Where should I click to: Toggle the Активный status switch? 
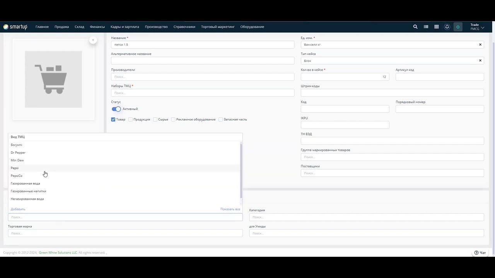116,109
